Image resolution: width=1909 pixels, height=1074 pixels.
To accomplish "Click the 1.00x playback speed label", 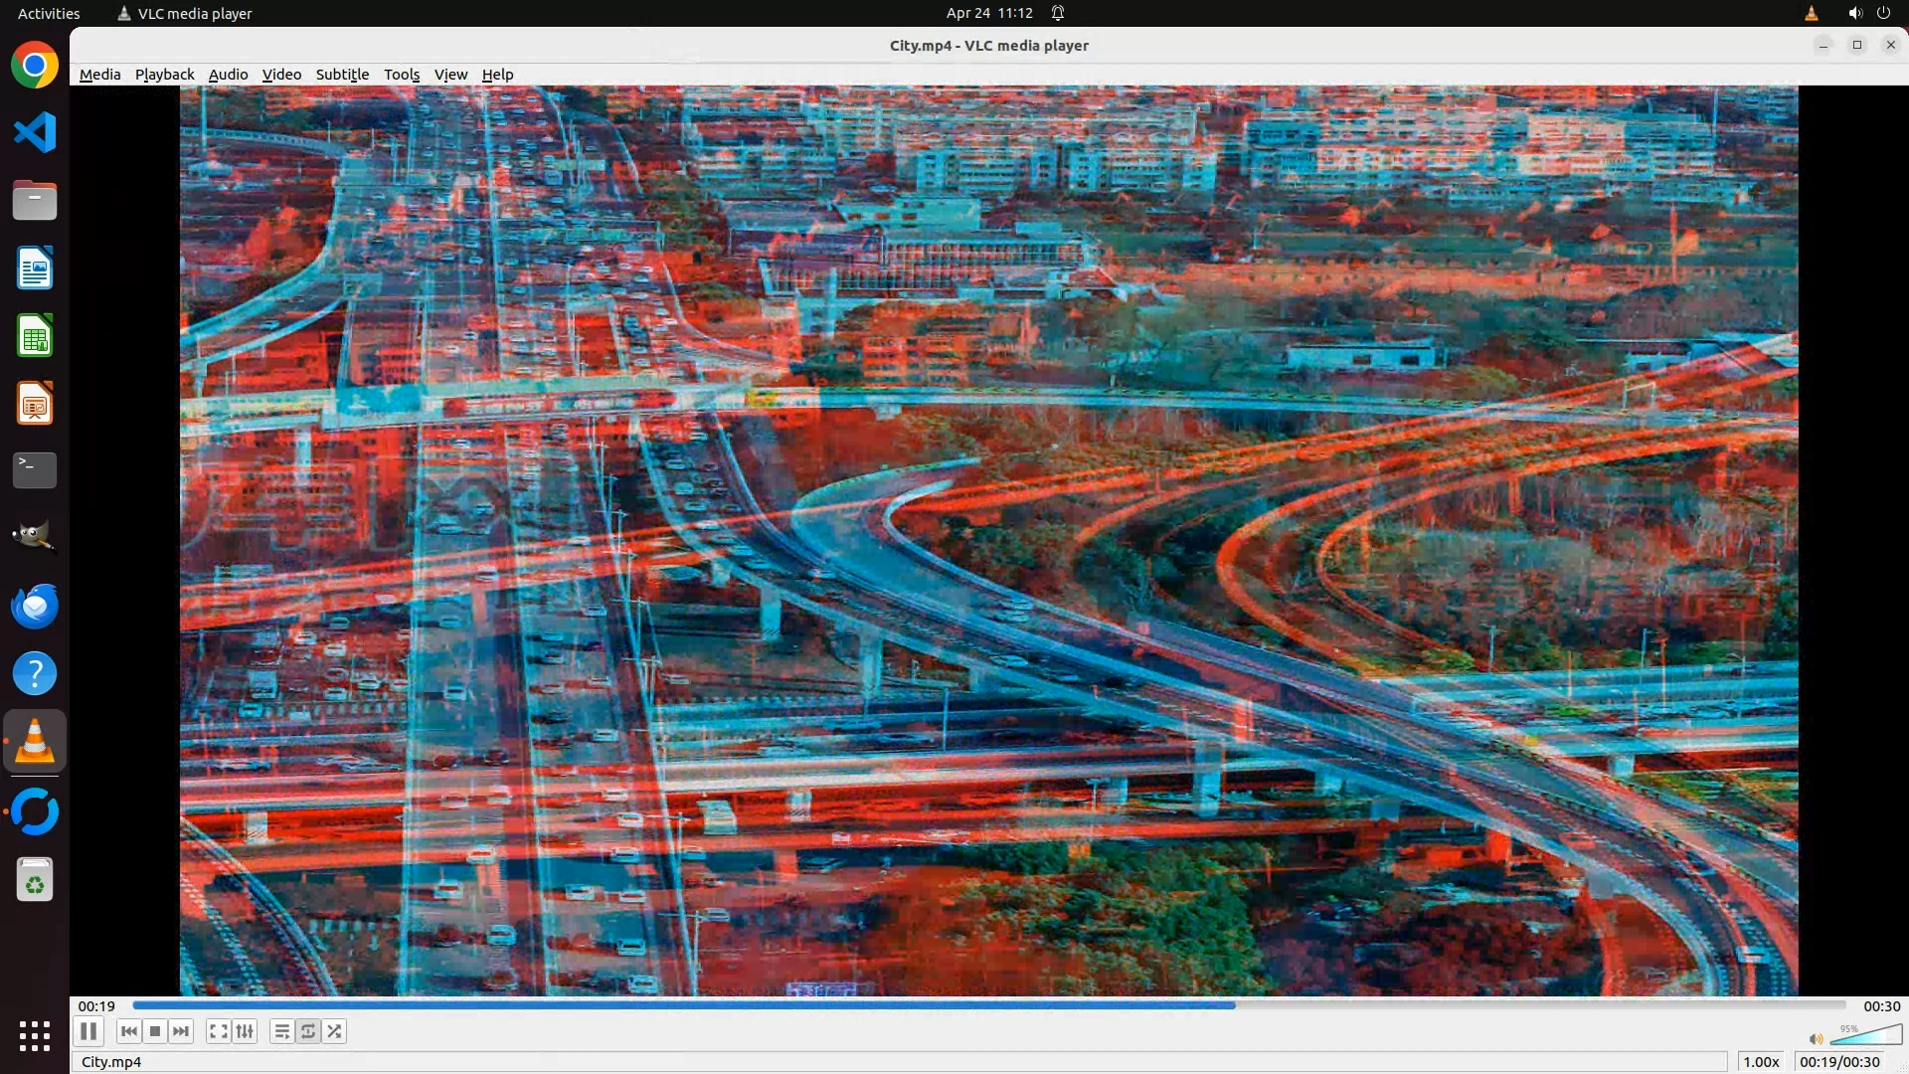I will tap(1760, 1062).
